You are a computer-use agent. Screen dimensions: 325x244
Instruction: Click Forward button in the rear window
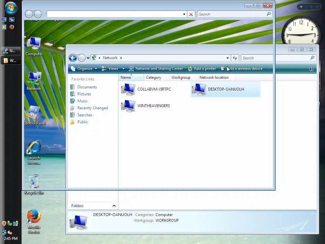pos(38,14)
